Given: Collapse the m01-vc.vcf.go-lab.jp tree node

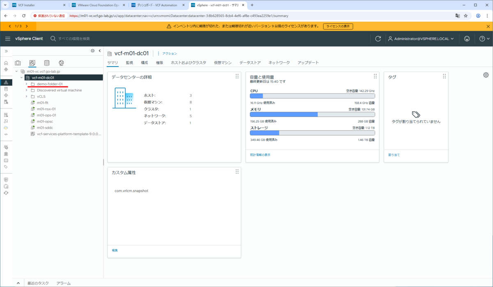Looking at the screenshot, I should click(x=16, y=71).
